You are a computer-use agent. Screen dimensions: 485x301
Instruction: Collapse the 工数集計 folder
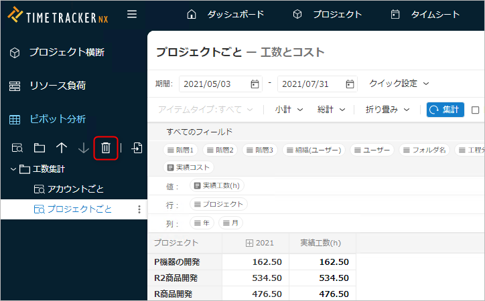[x=13, y=169]
